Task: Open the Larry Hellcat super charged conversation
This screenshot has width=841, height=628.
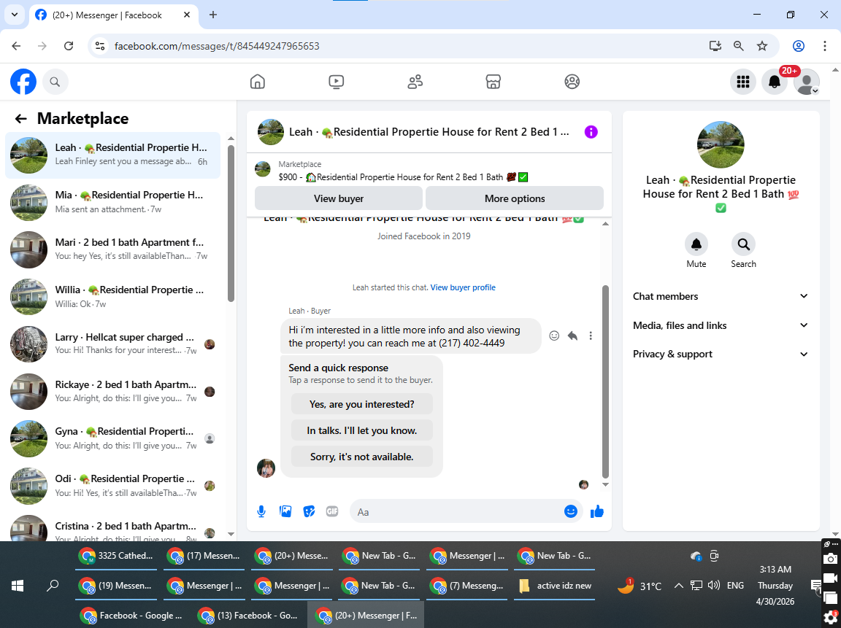Action: pos(112,344)
